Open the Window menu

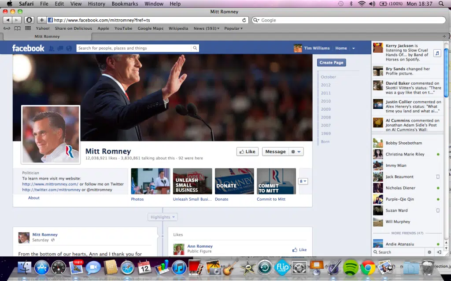tap(154, 4)
